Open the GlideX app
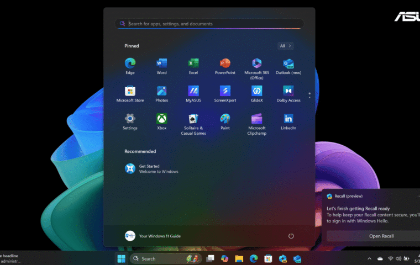This screenshot has height=265, width=420. click(256, 94)
